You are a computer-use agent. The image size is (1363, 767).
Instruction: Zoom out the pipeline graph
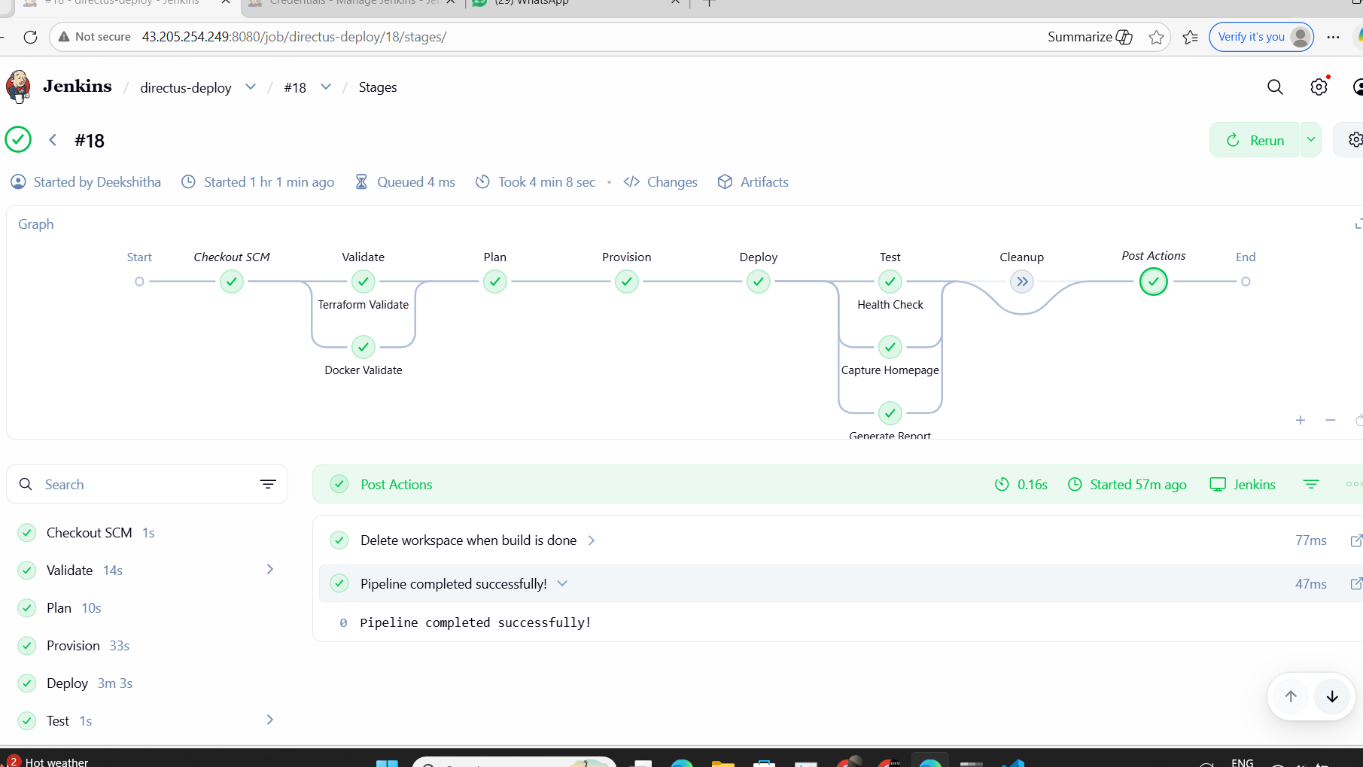pyautogui.click(x=1330, y=420)
